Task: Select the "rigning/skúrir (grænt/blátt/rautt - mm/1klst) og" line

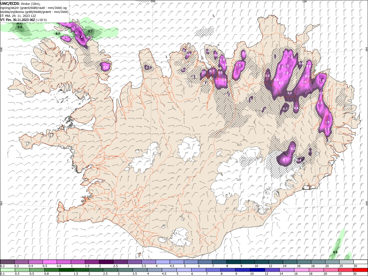Action: pyautogui.click(x=34, y=8)
